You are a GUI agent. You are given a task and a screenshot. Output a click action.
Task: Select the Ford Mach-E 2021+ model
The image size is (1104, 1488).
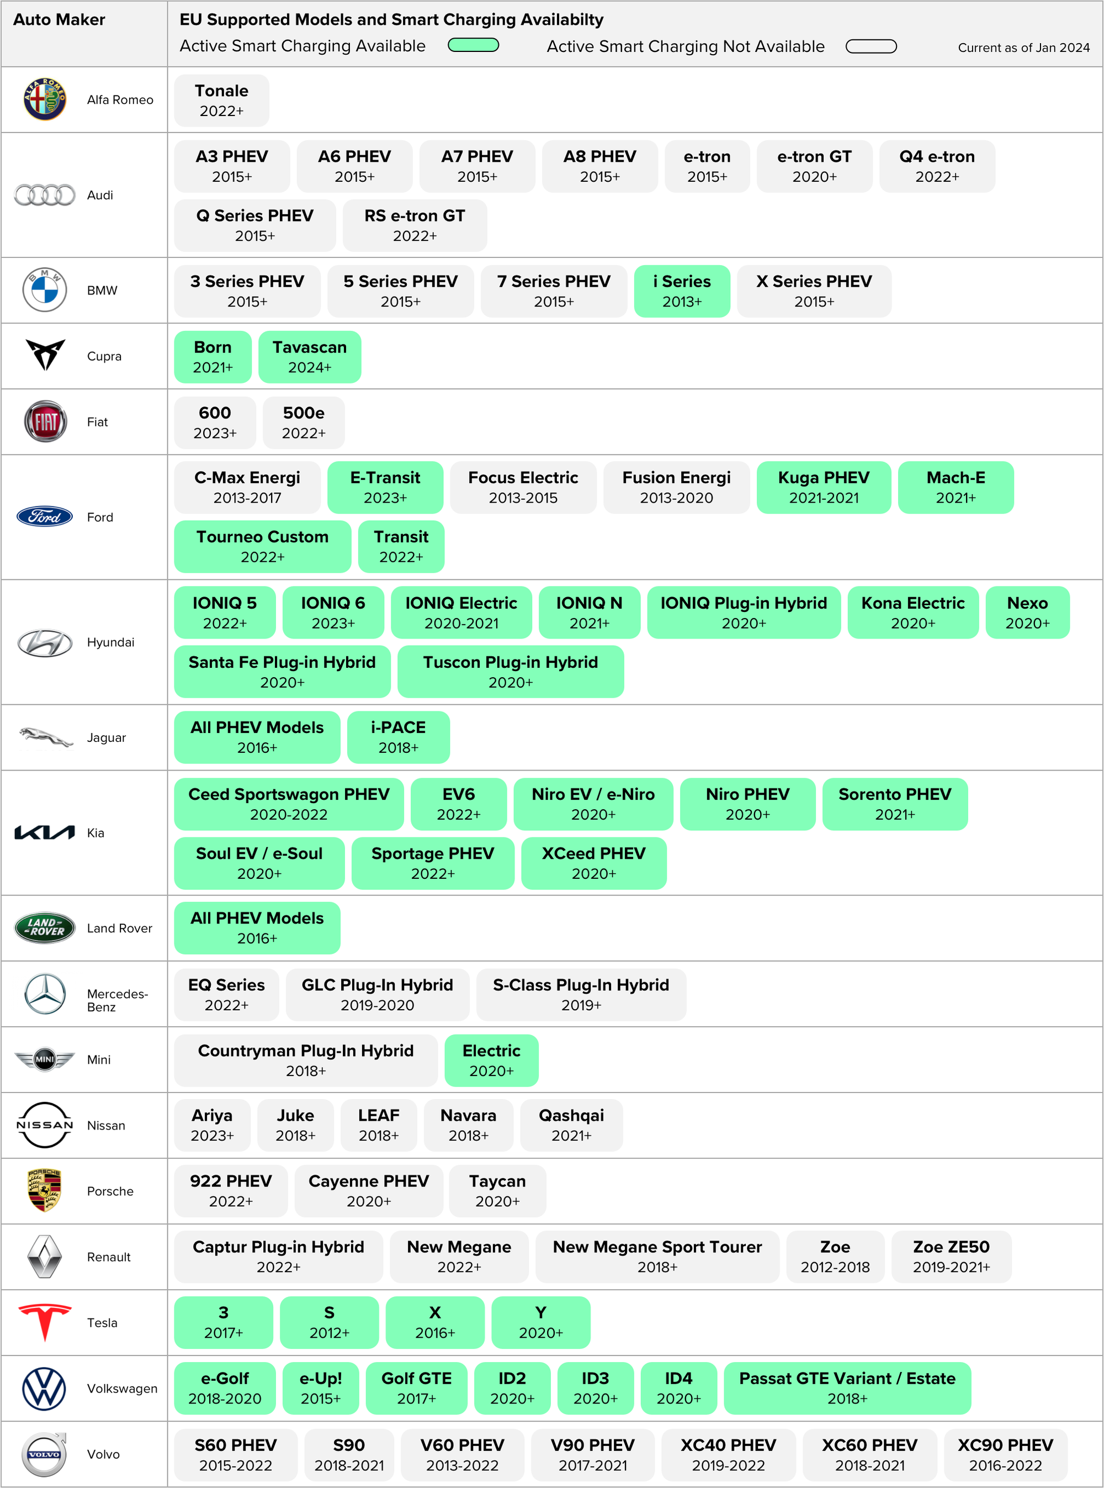tap(955, 487)
